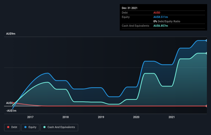Screen dimensions: 211x135
Task: Click the AU$9m axis label
Action: point(11,34)
